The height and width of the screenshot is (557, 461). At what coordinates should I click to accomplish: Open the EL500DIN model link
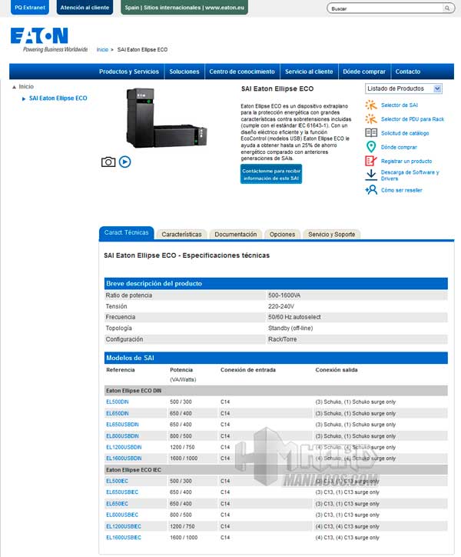coord(117,402)
